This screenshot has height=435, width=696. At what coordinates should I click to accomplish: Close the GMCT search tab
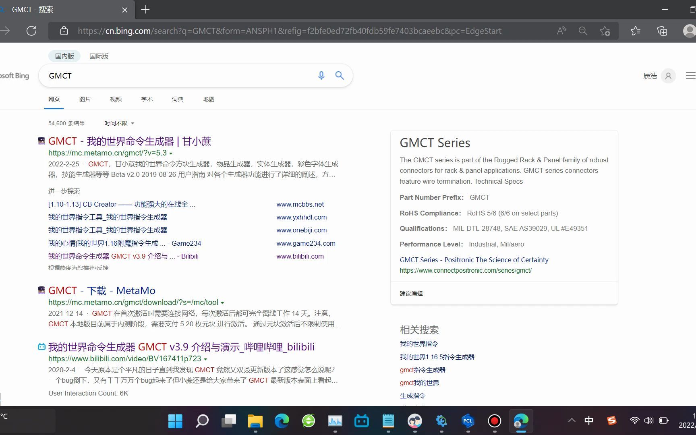[x=124, y=10]
